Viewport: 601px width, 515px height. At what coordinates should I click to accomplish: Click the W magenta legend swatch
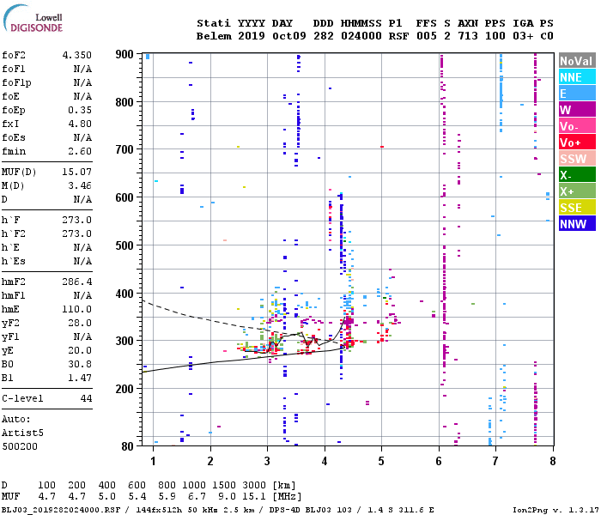(577, 110)
